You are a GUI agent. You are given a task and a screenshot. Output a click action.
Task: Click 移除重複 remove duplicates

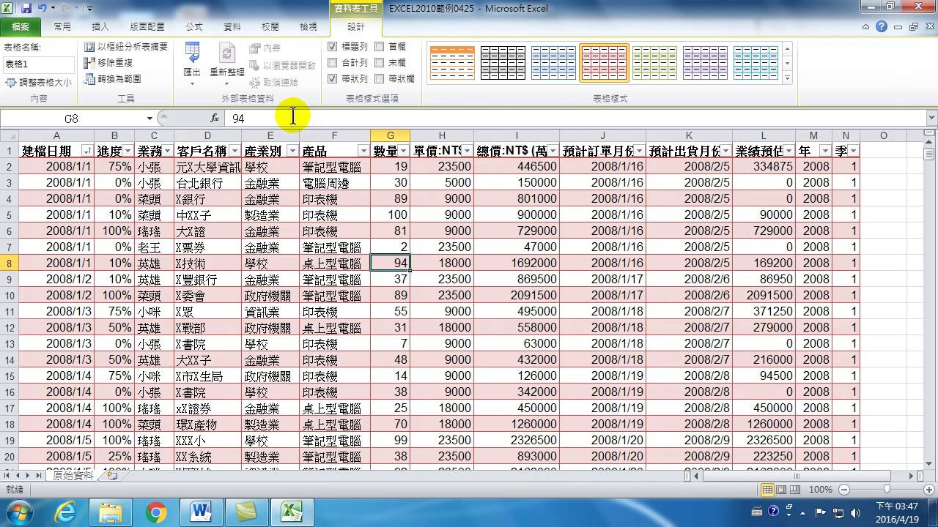click(108, 62)
